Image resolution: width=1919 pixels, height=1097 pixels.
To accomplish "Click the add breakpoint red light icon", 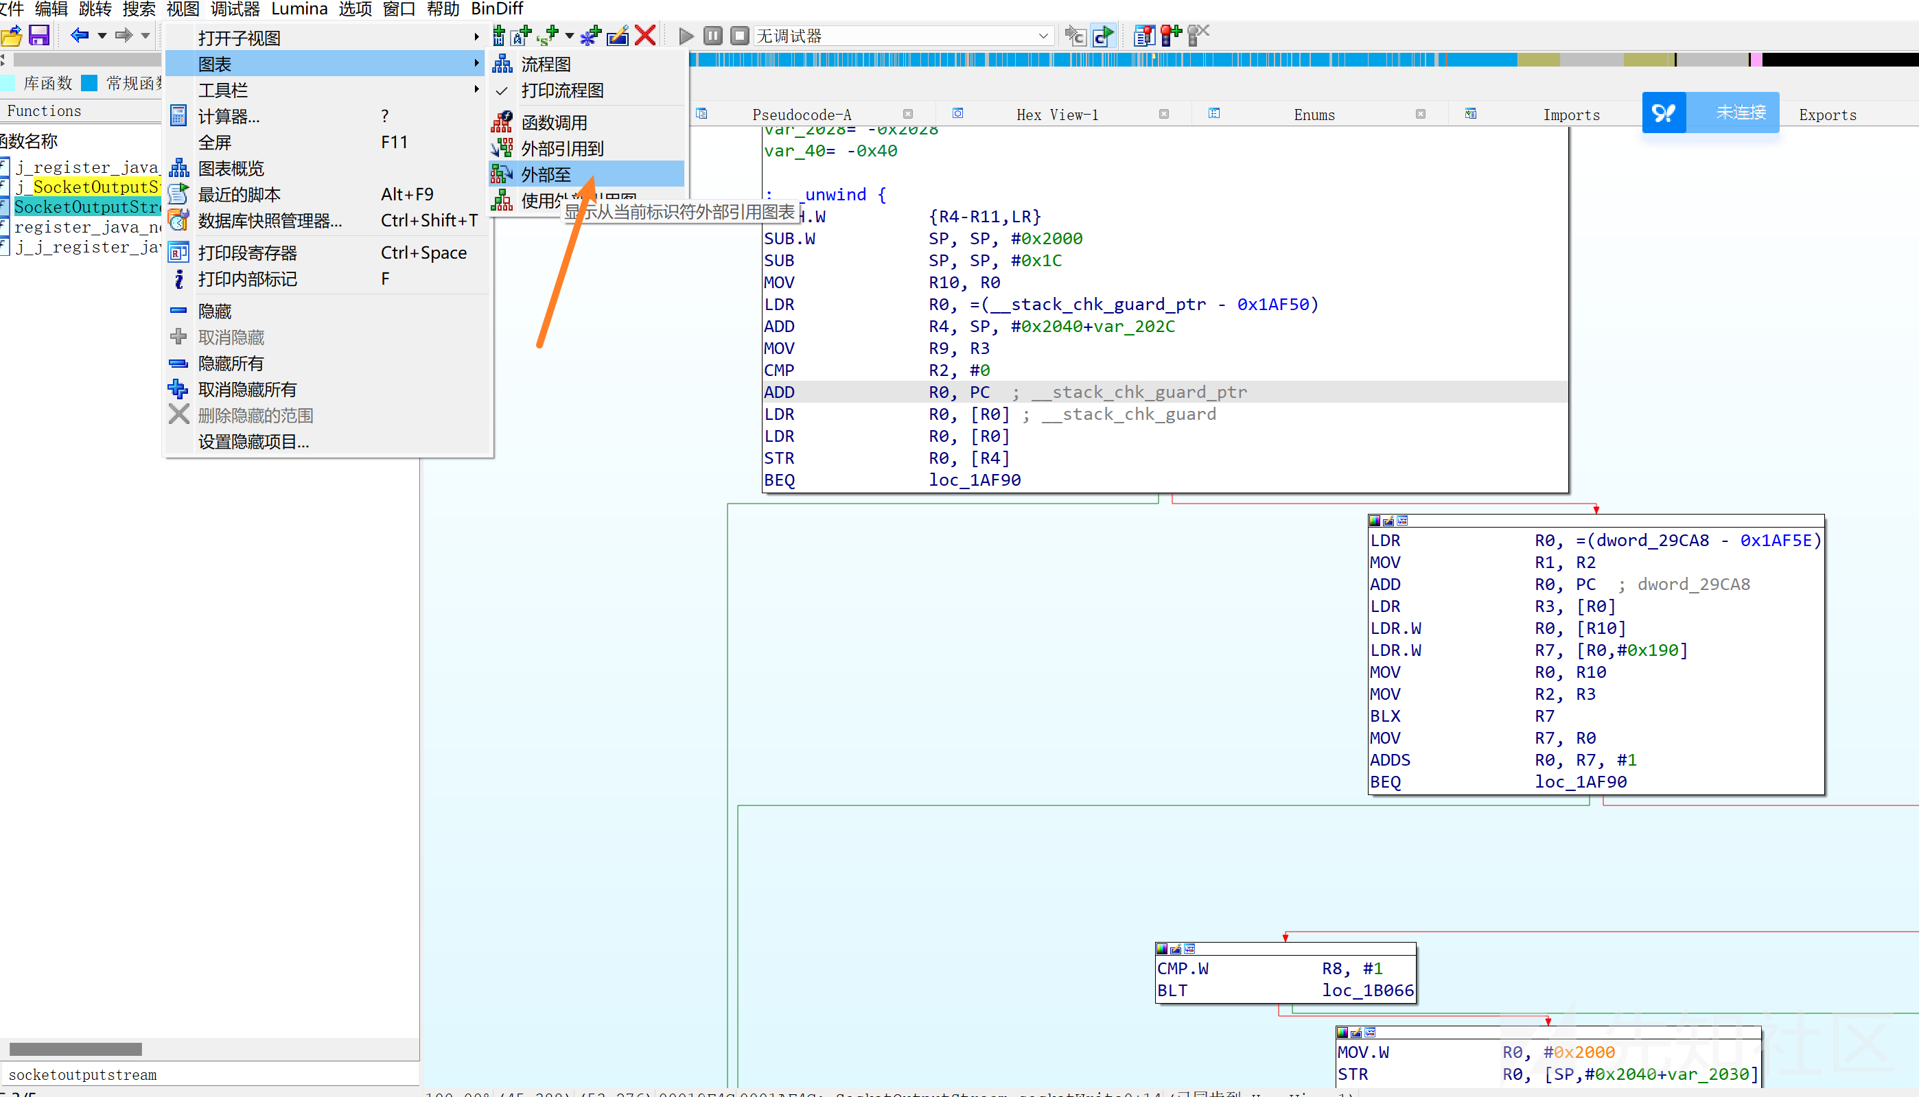I will [x=1172, y=35].
